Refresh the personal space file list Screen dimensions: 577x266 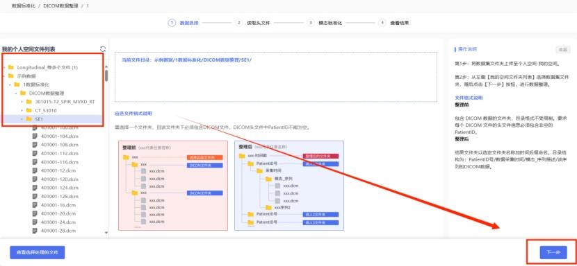(x=103, y=49)
